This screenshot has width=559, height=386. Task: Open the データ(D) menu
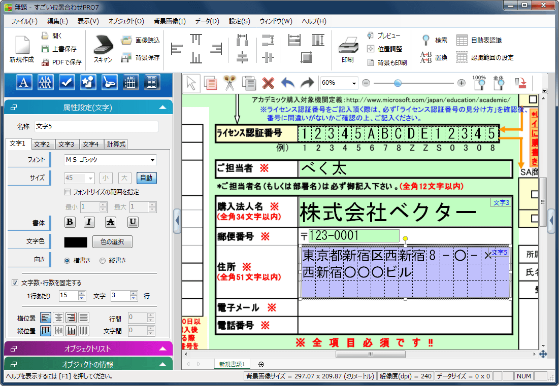(207, 21)
